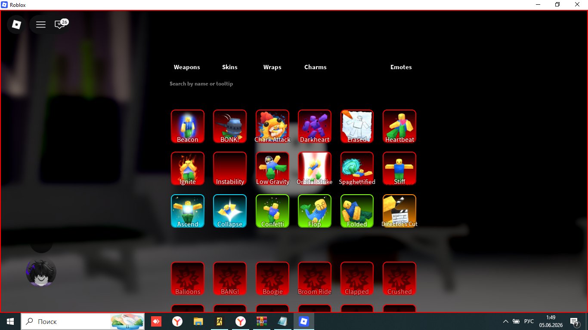The image size is (588, 330).
Task: Pick the locked Crushed emote
Action: [x=399, y=278]
